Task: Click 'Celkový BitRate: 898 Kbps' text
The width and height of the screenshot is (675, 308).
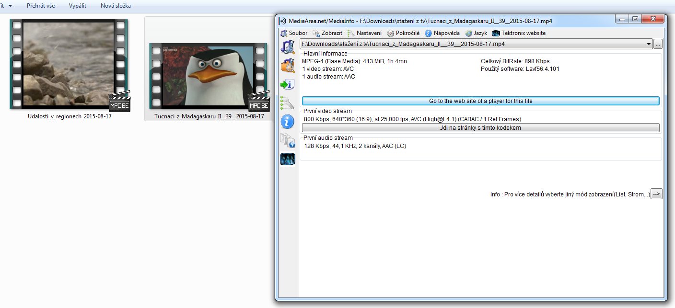Action: point(515,61)
